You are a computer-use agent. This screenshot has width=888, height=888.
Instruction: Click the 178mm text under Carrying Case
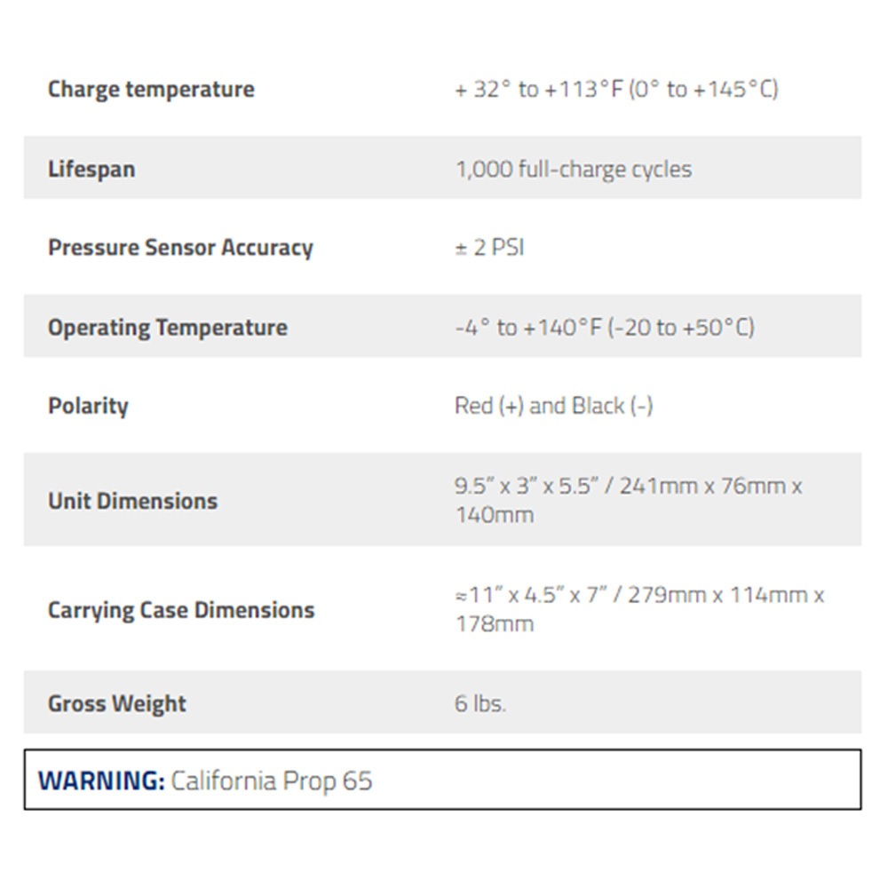(x=494, y=624)
